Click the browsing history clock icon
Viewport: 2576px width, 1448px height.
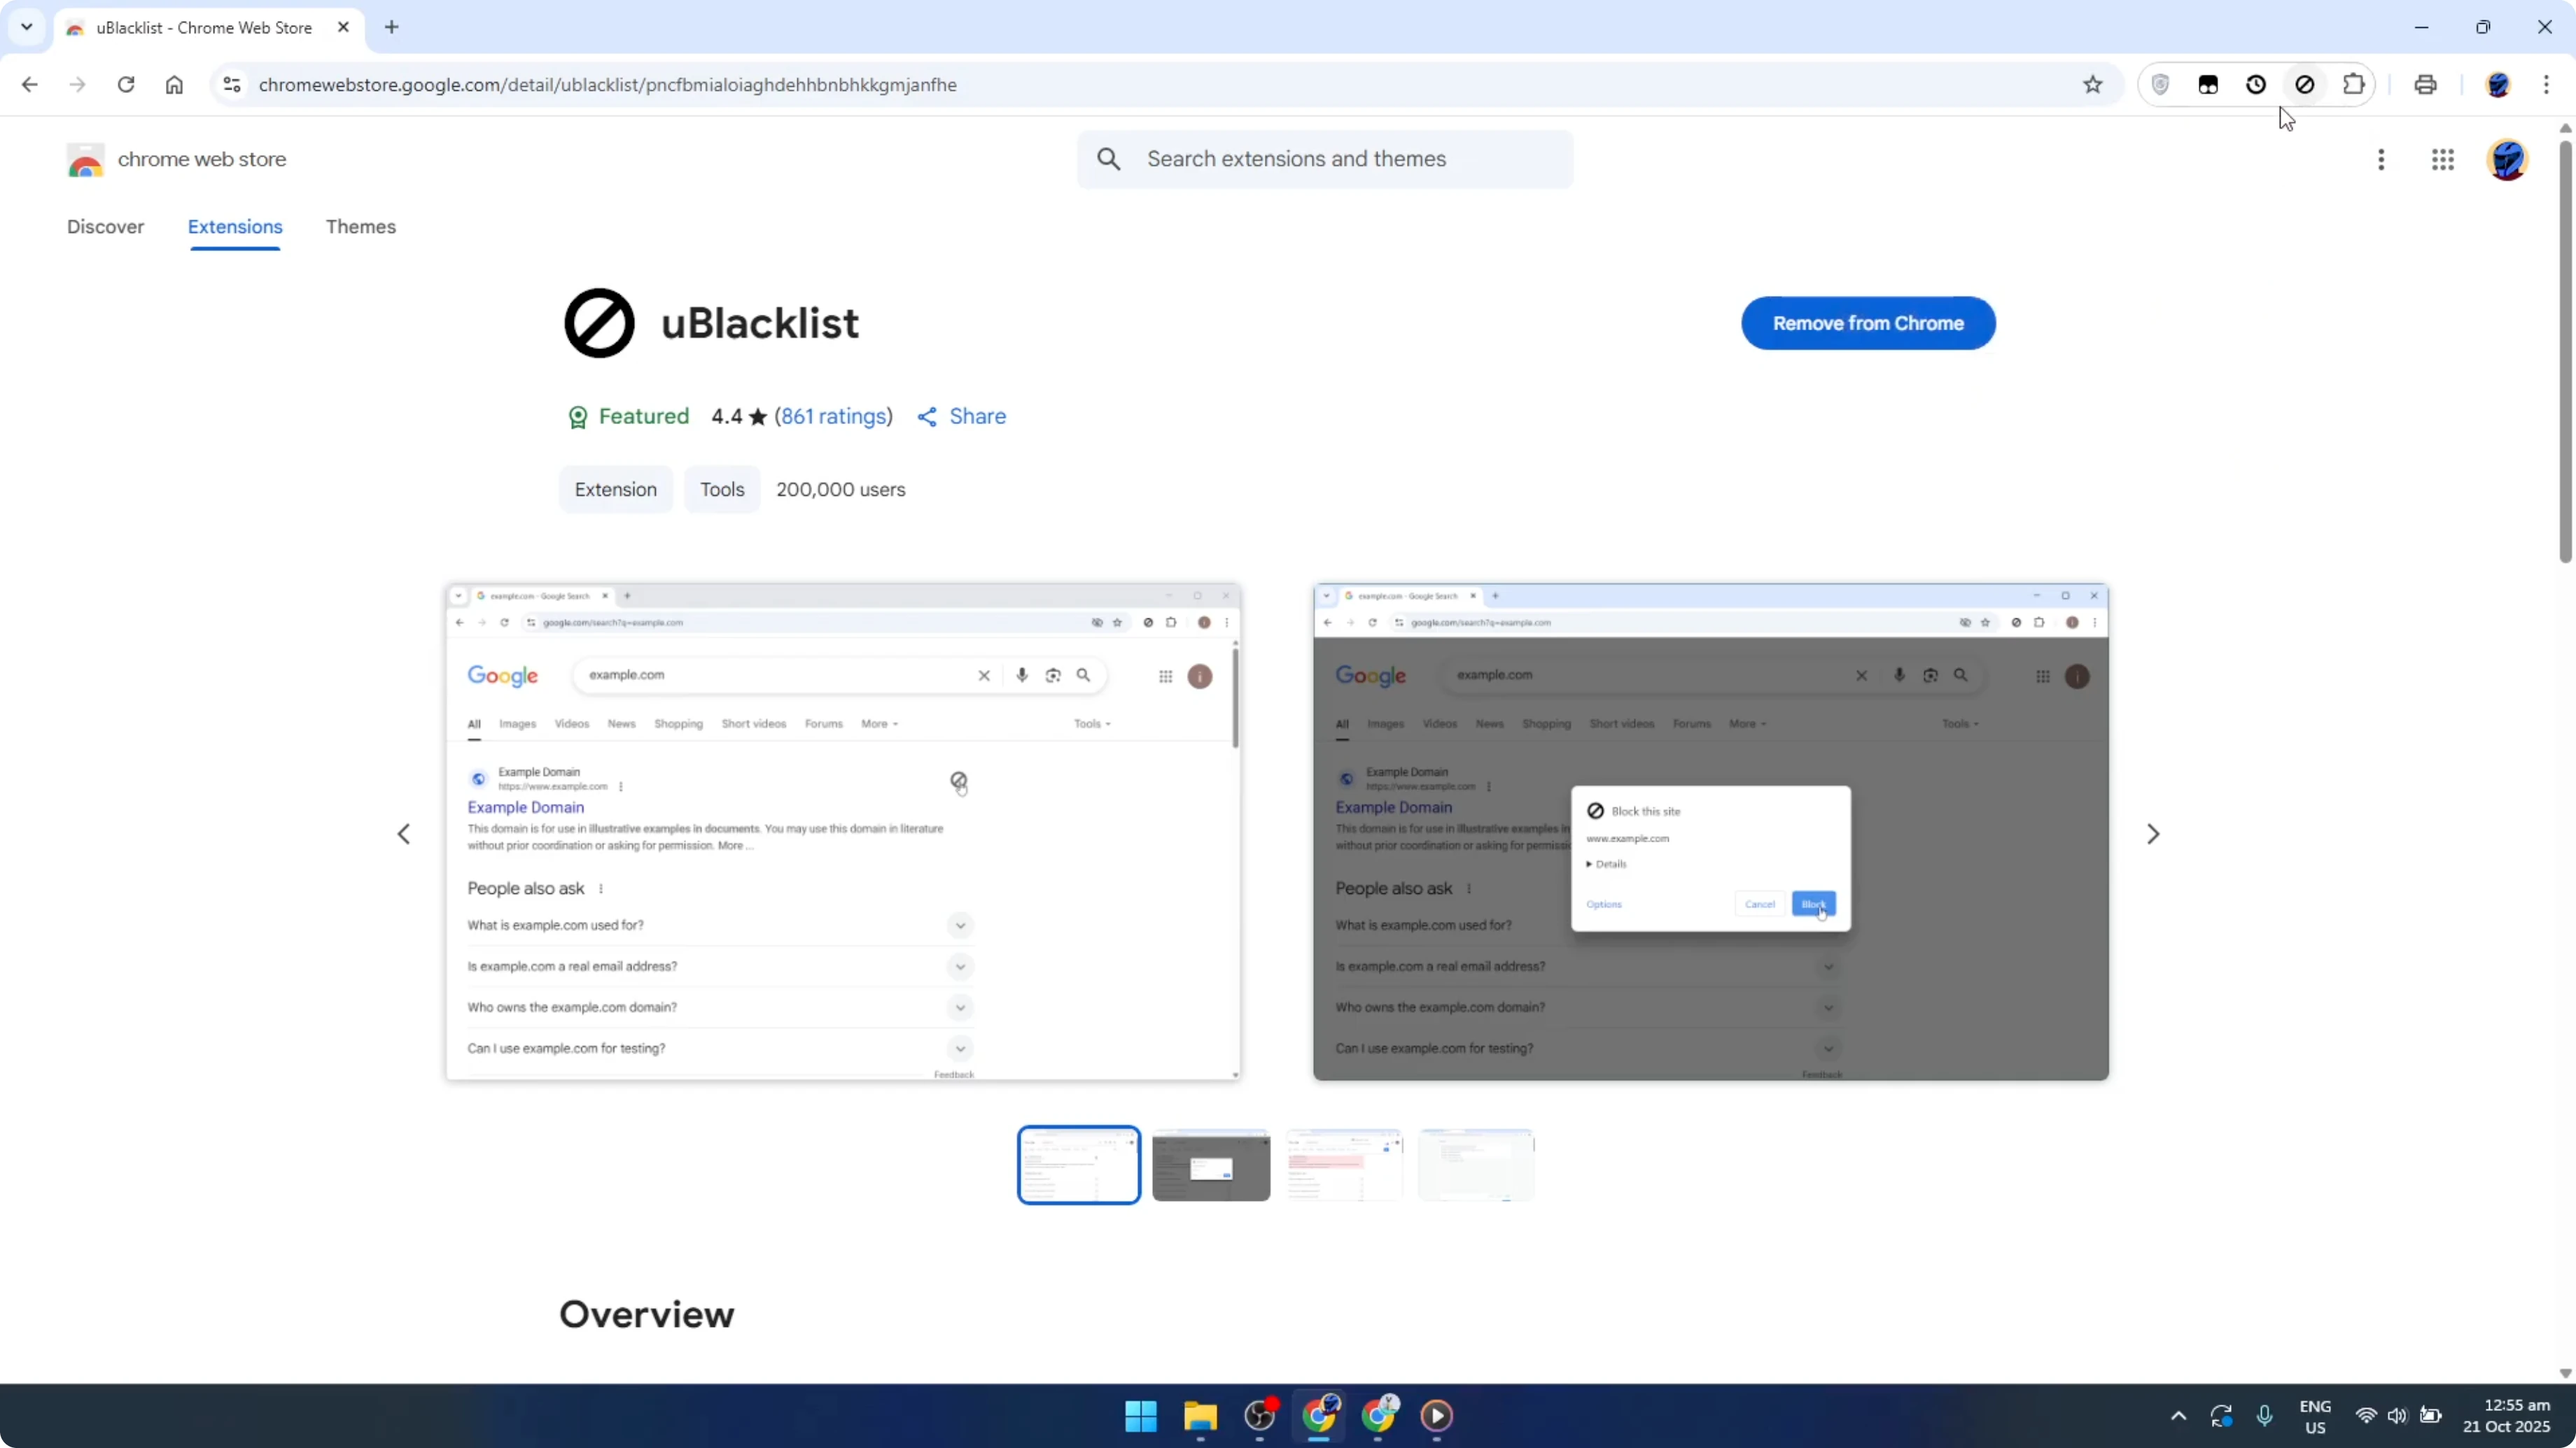[x=2256, y=84]
